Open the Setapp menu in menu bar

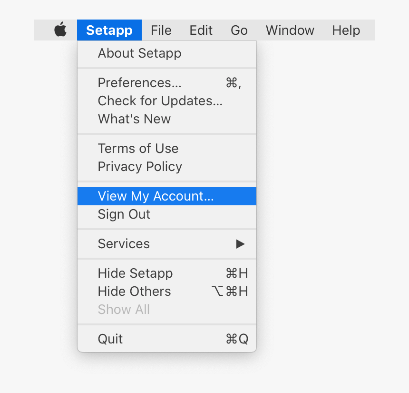pos(109,30)
